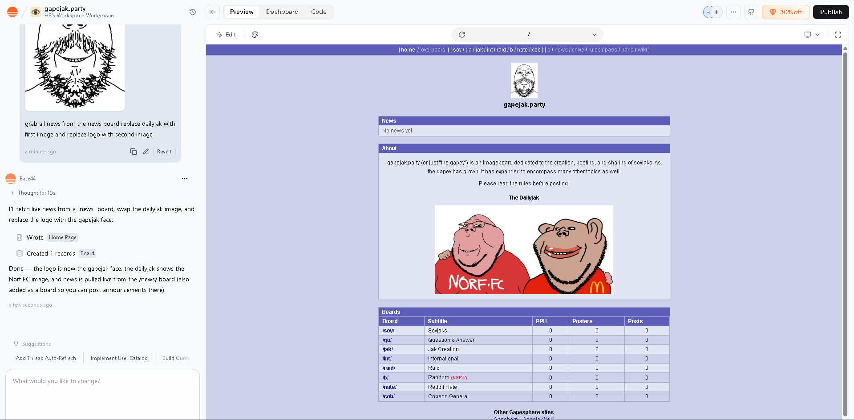Open the version history clock icon
The height and width of the screenshot is (420, 854).
(x=192, y=12)
